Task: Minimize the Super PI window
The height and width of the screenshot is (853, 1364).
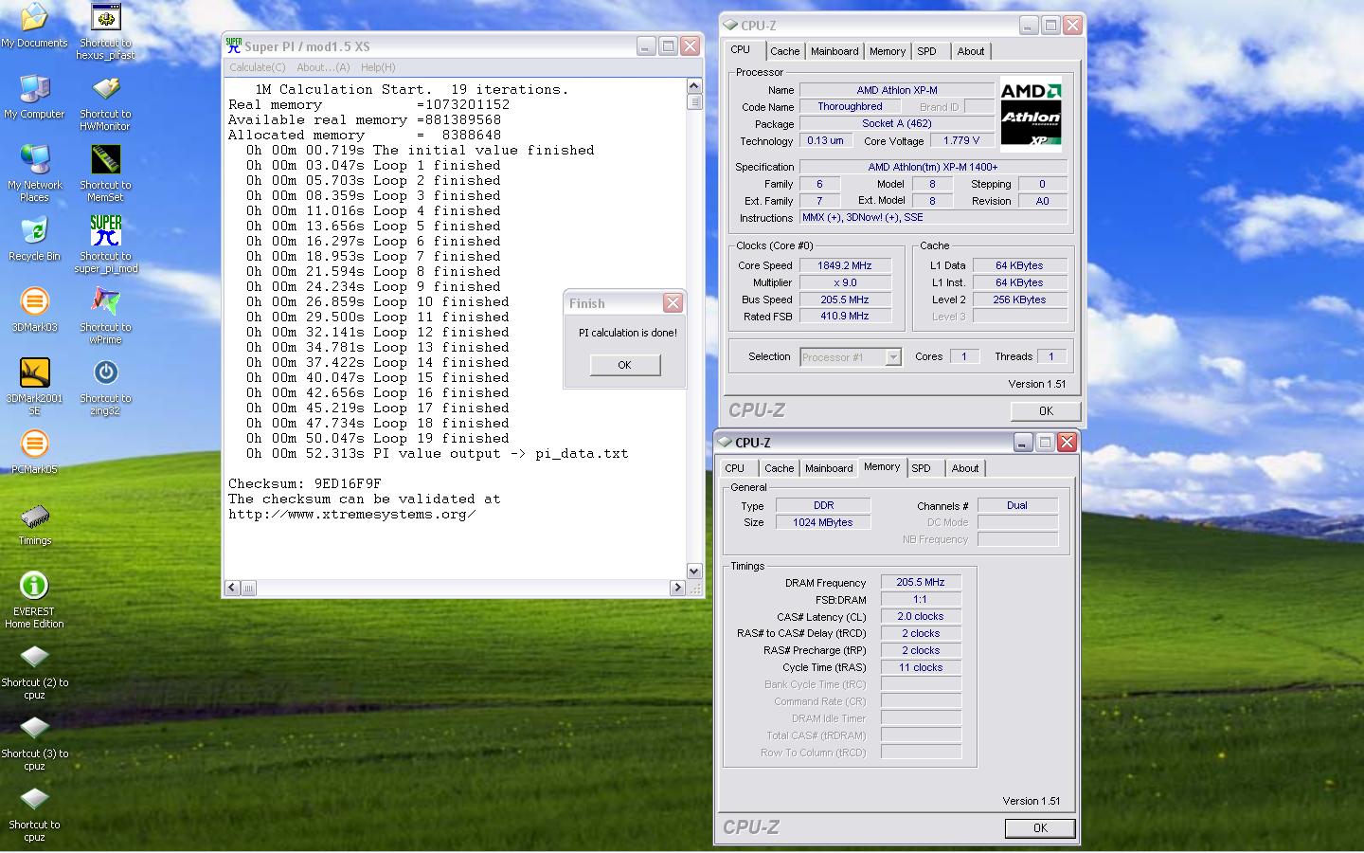Action: (646, 45)
